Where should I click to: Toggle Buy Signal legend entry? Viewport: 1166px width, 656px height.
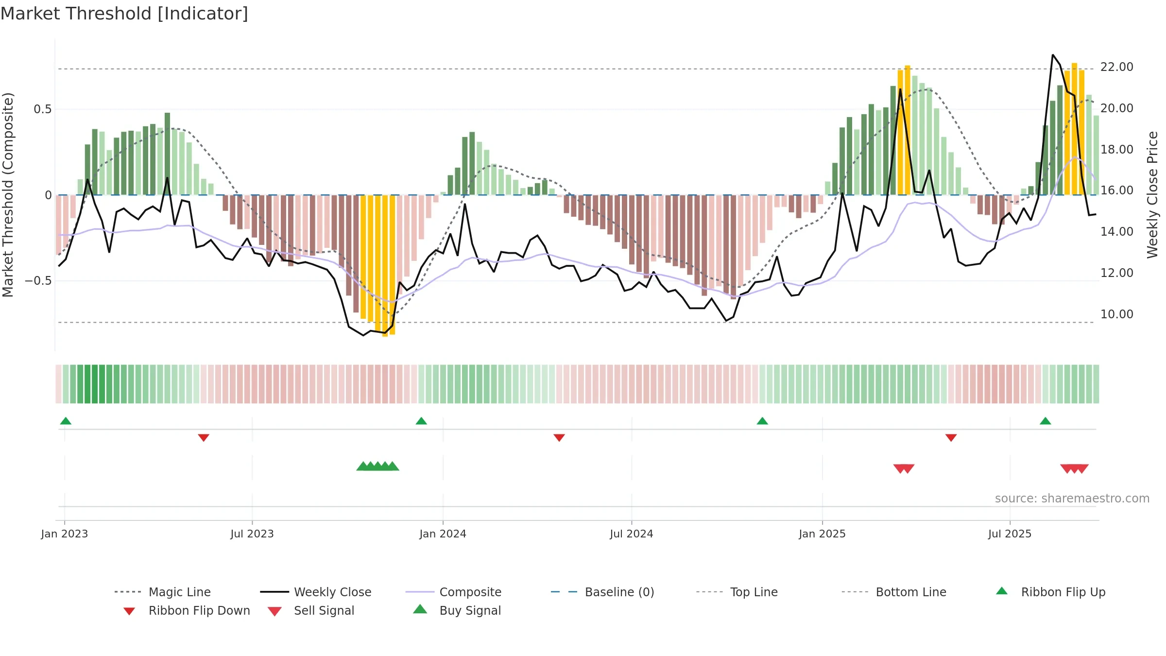[x=457, y=610]
